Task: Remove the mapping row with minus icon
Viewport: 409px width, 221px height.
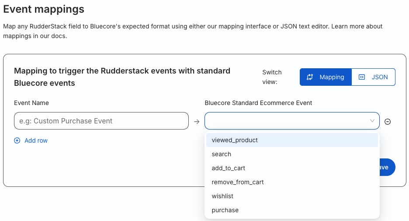Action: (387, 122)
